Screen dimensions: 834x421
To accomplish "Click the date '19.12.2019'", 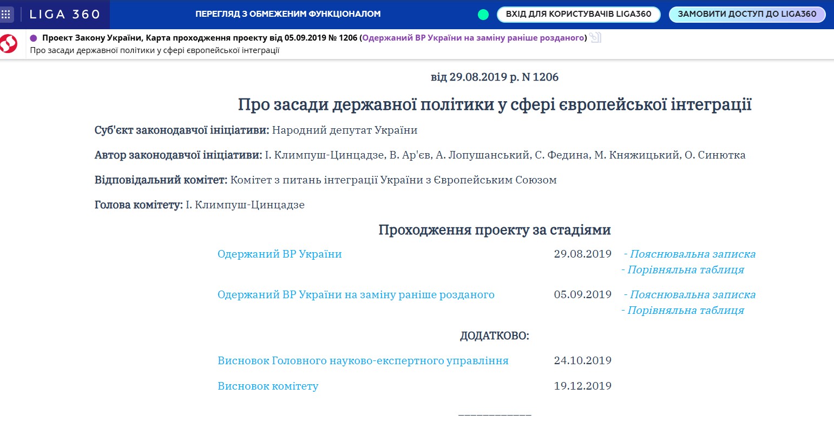I will click(583, 386).
